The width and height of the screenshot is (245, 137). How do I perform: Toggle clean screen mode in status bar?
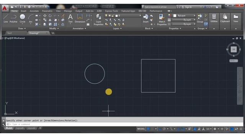[237, 129]
